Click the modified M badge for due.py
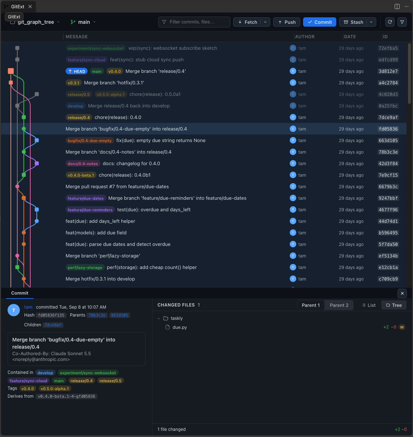Viewport: 413px width, 437px height. pyautogui.click(x=402, y=327)
